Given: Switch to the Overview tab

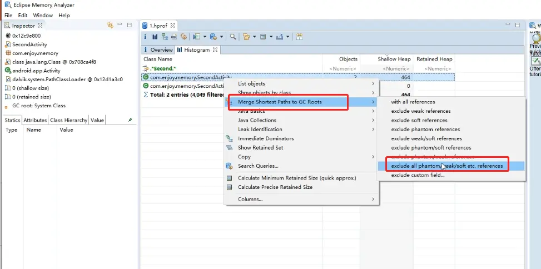Looking at the screenshot, I should click(158, 49).
